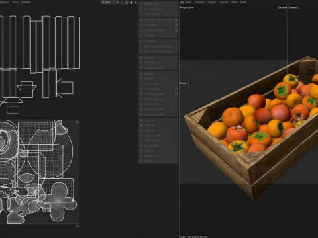Open the Panel menu in the 3D viewport
Image resolution: width=318 pixels, height=238 pixels.
[243, 2]
